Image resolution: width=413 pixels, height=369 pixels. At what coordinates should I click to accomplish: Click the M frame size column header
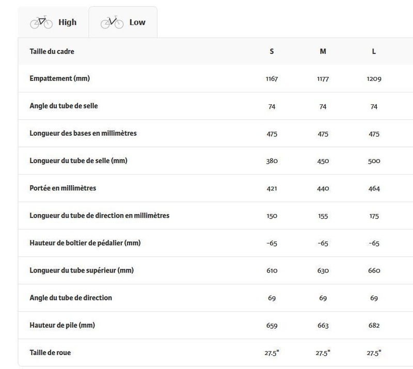click(x=324, y=52)
